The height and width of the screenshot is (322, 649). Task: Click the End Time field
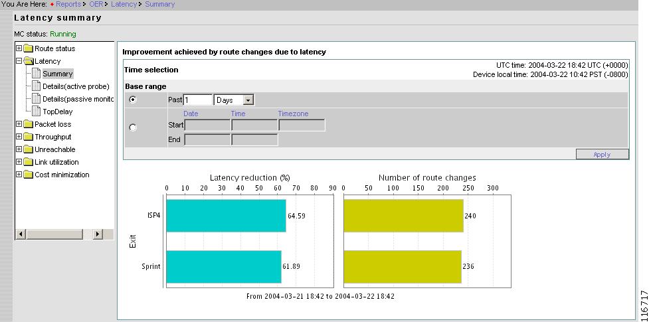tap(254, 140)
